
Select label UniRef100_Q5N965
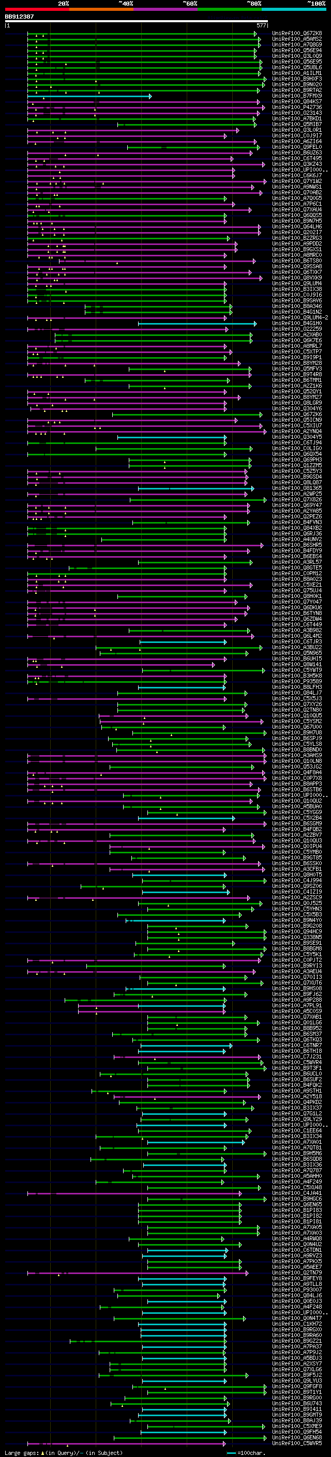(297, 653)
